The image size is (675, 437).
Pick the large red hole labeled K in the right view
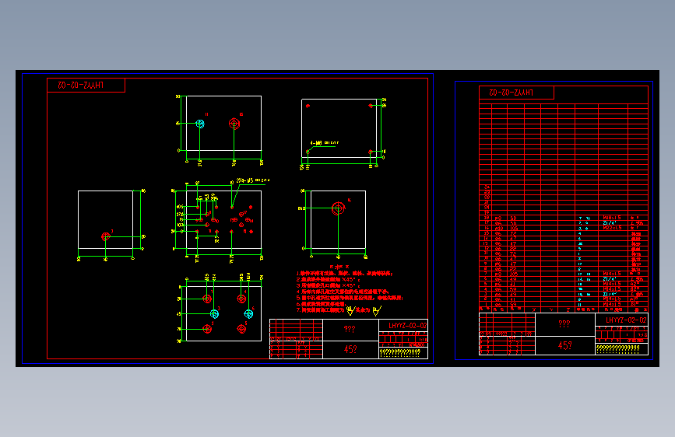339,208
